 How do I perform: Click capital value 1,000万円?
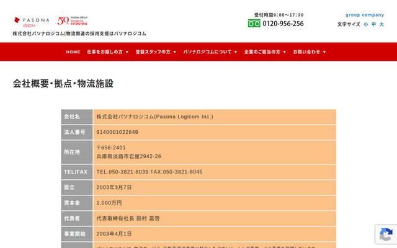[109, 203]
